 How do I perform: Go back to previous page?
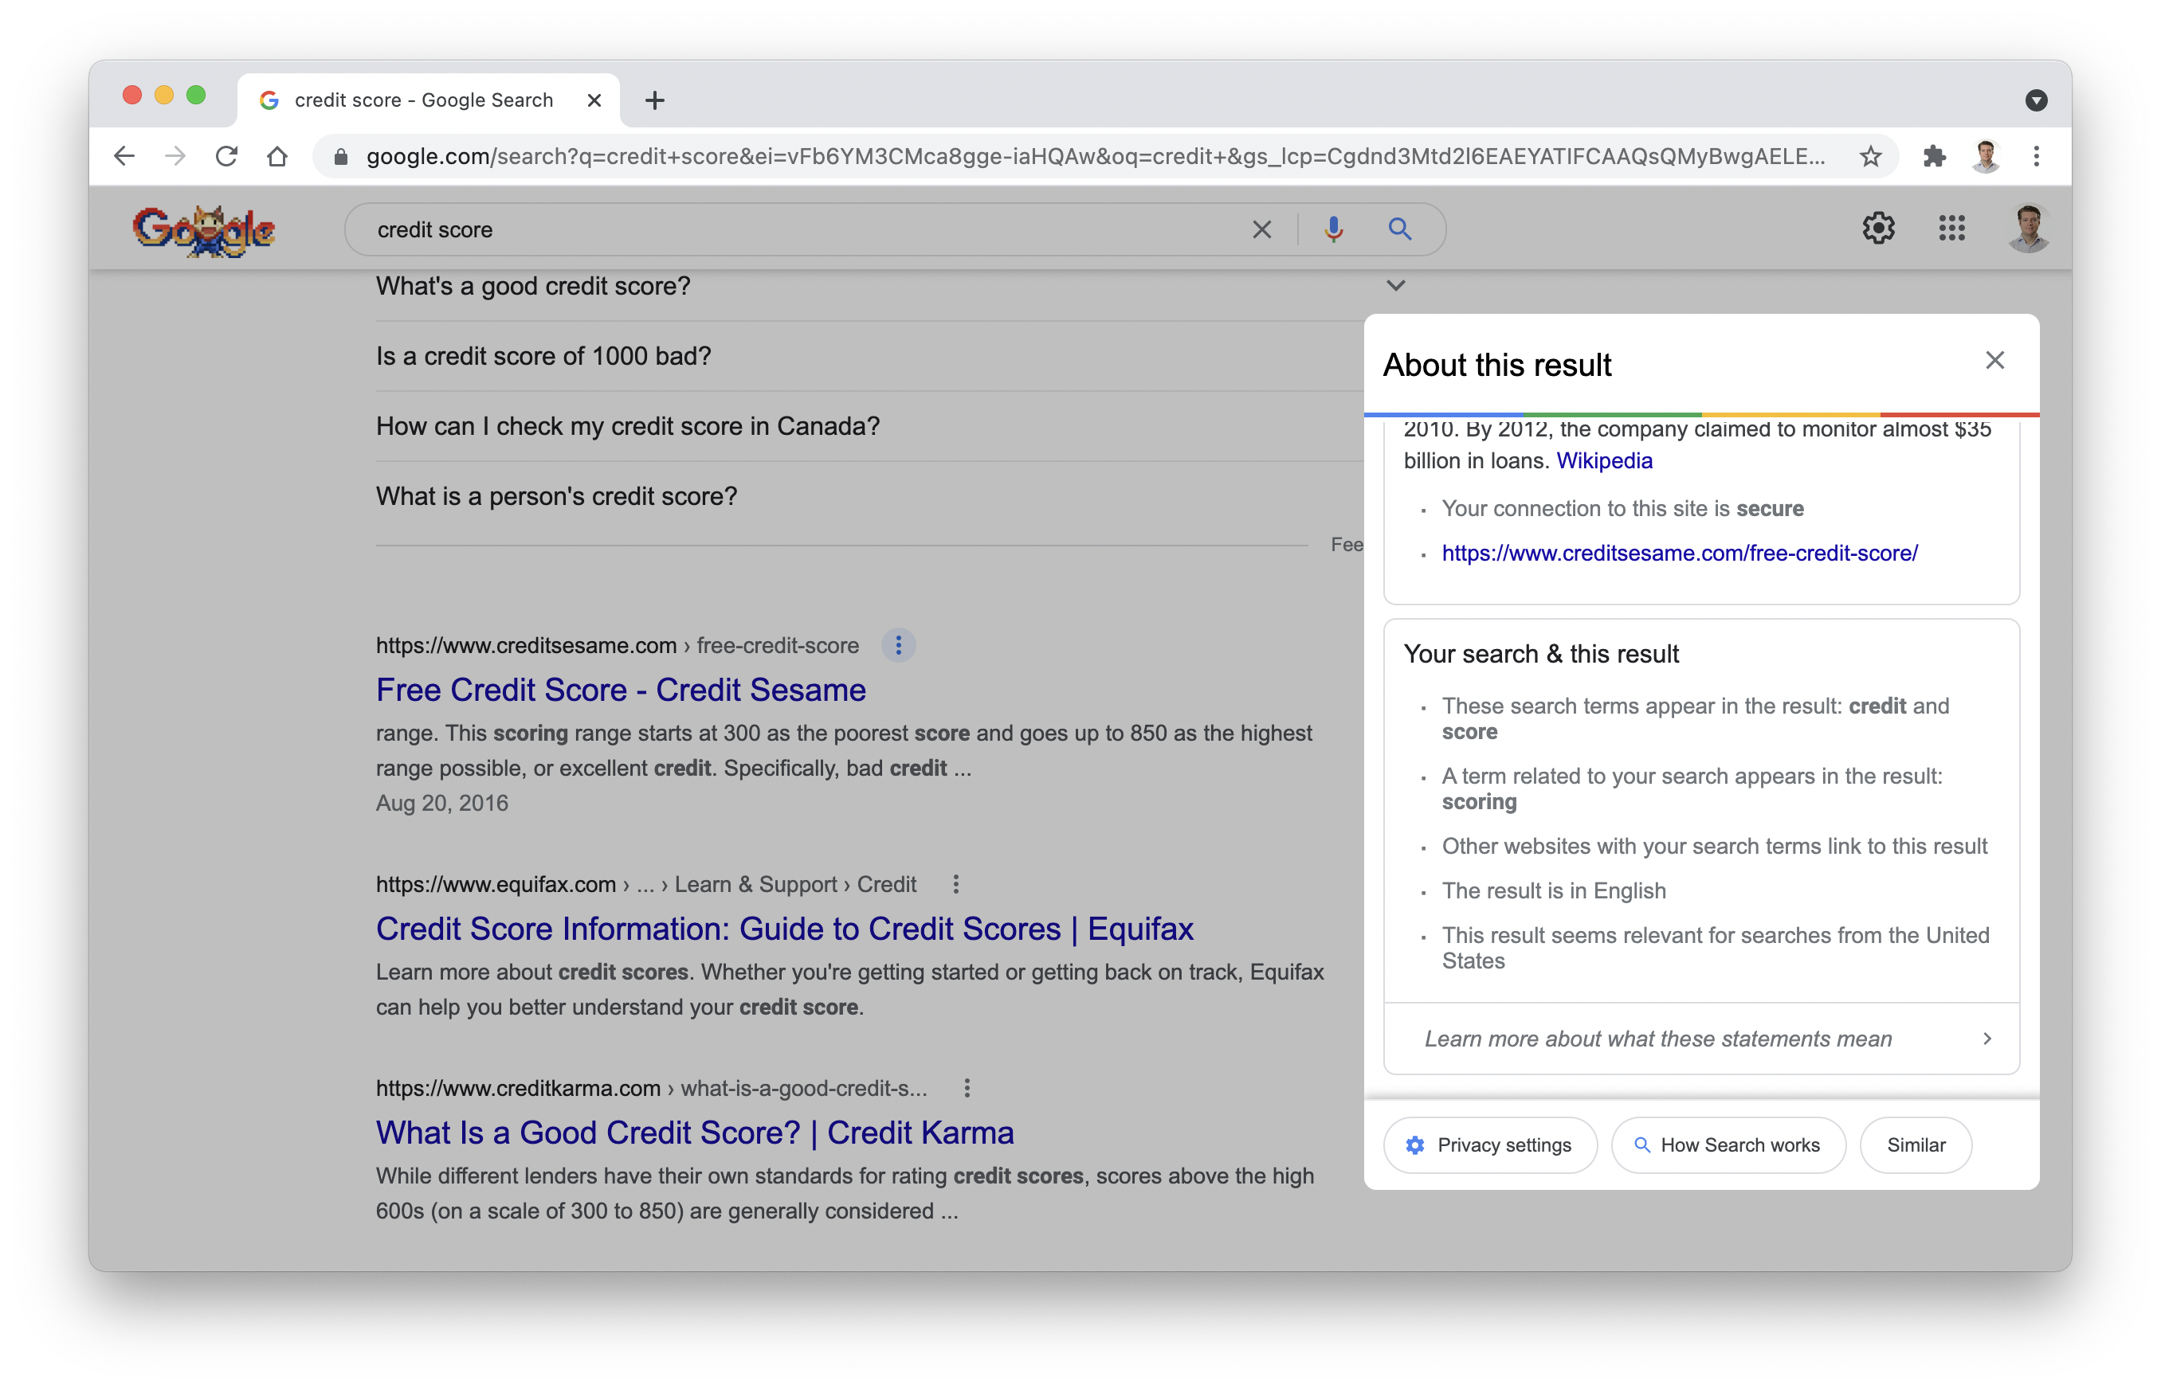pyautogui.click(x=124, y=156)
